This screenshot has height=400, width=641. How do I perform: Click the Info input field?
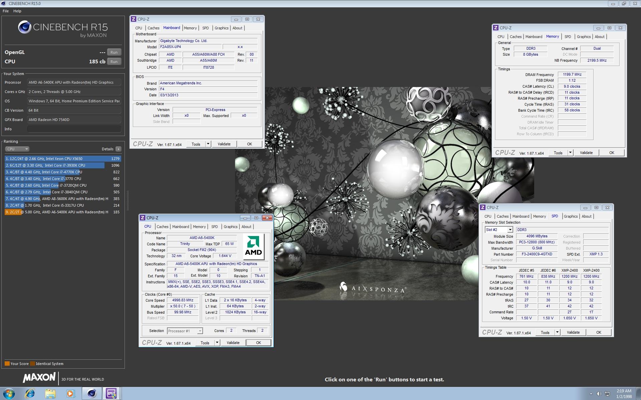pos(74,129)
